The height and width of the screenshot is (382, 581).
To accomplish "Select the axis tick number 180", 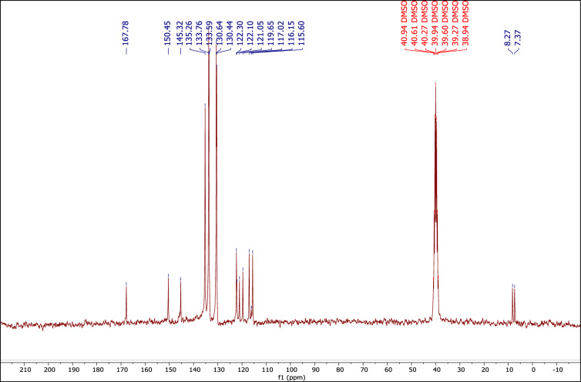I will click(x=97, y=370).
